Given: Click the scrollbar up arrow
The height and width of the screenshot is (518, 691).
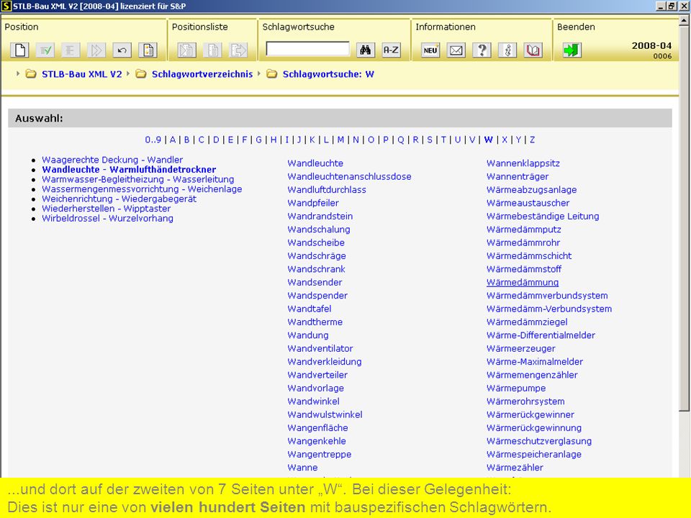Looking at the screenshot, I should [x=685, y=21].
